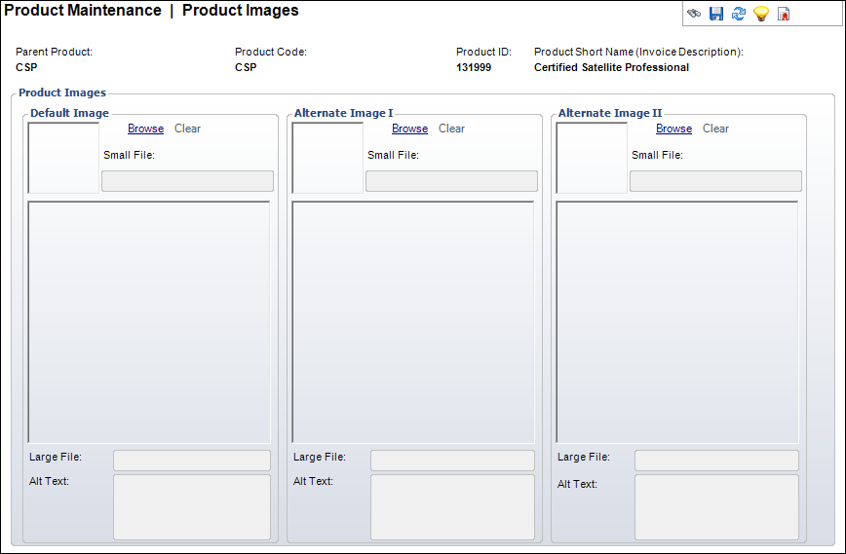Browse for Alternate Image I file
Viewport: 846px width, 554px height.
point(409,129)
